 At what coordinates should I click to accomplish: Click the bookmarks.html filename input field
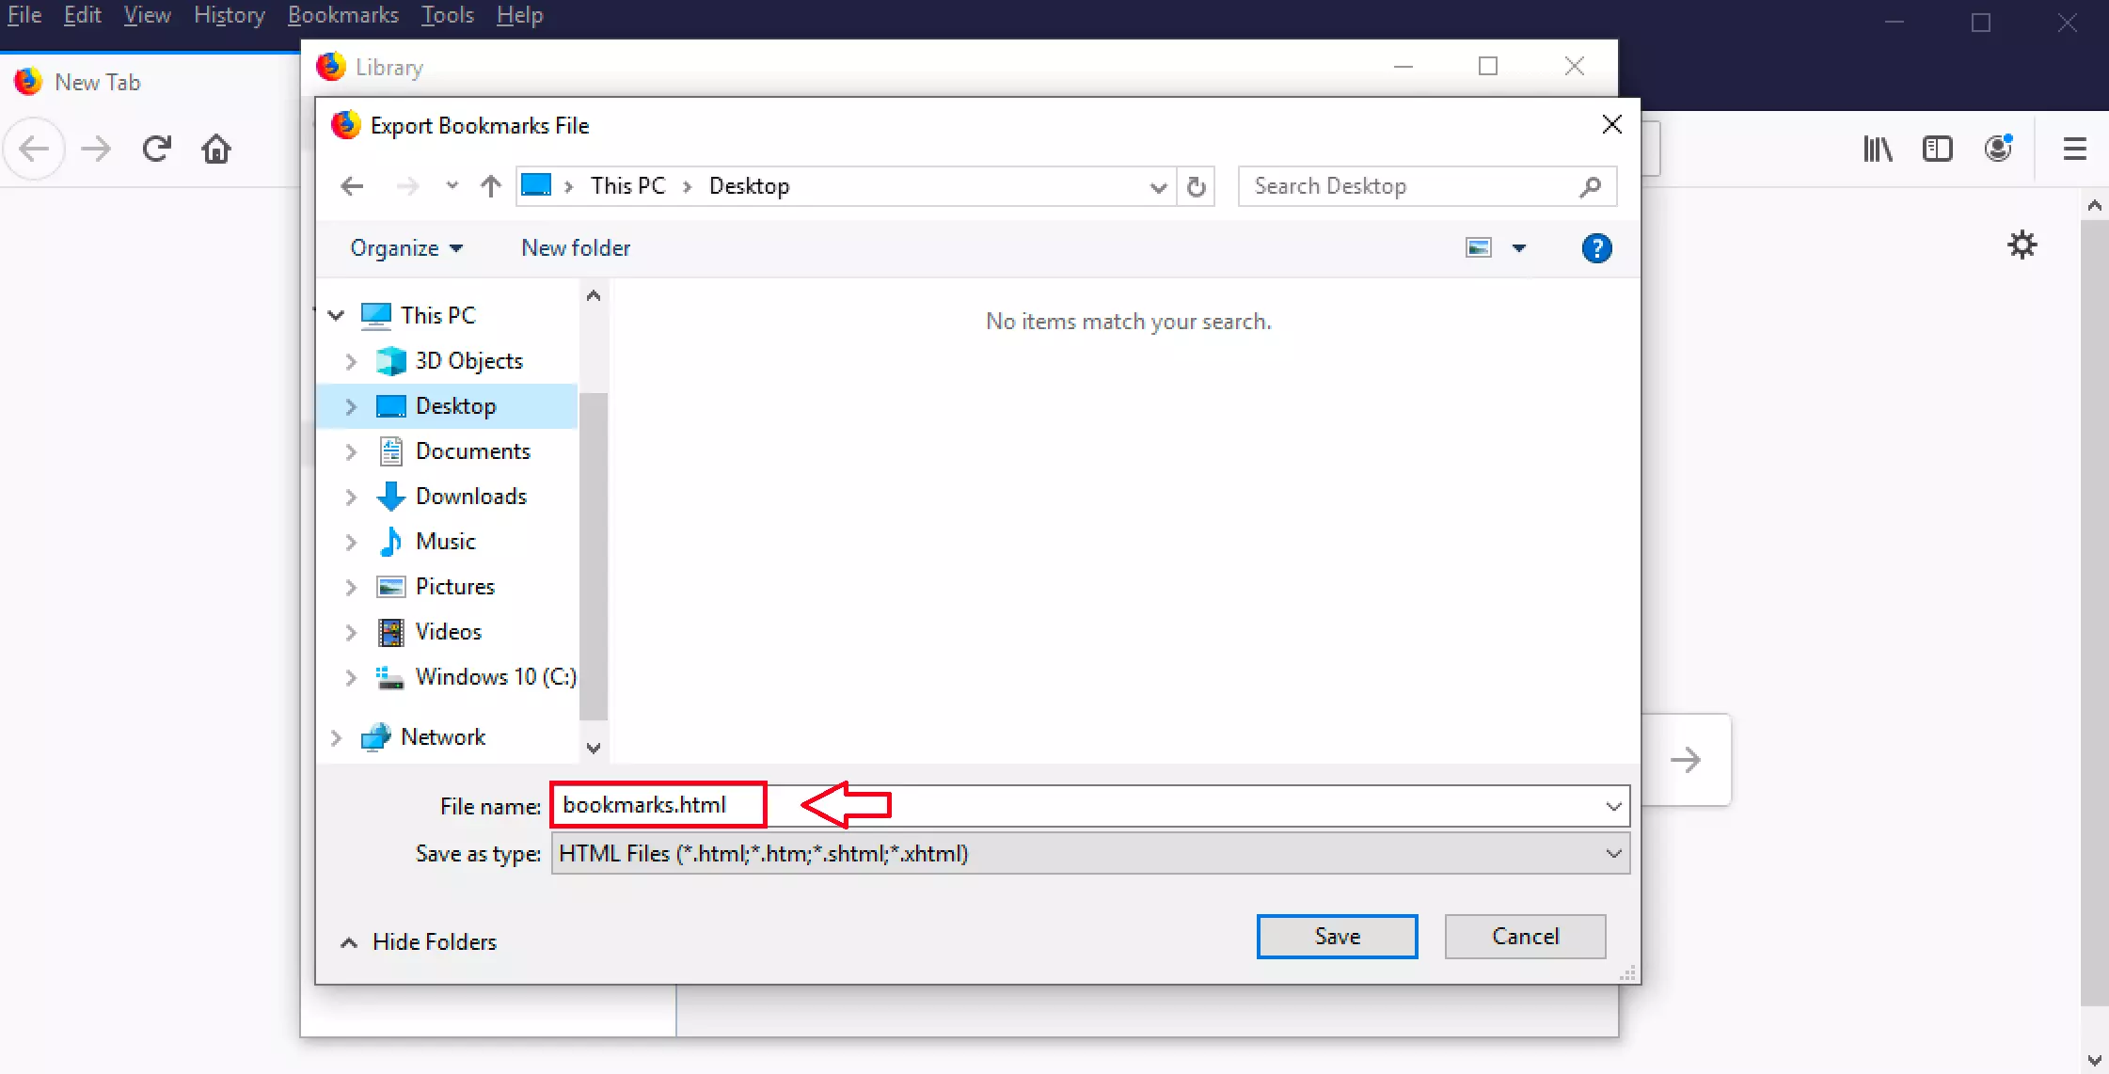(658, 804)
